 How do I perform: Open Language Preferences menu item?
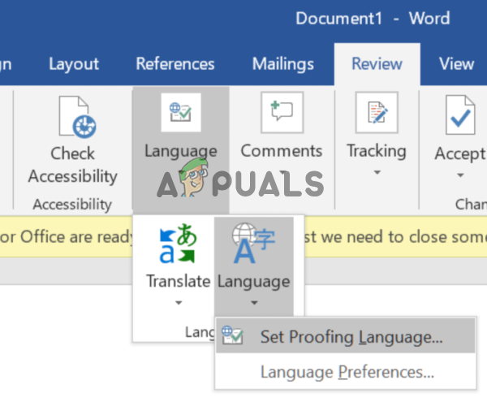tap(346, 372)
